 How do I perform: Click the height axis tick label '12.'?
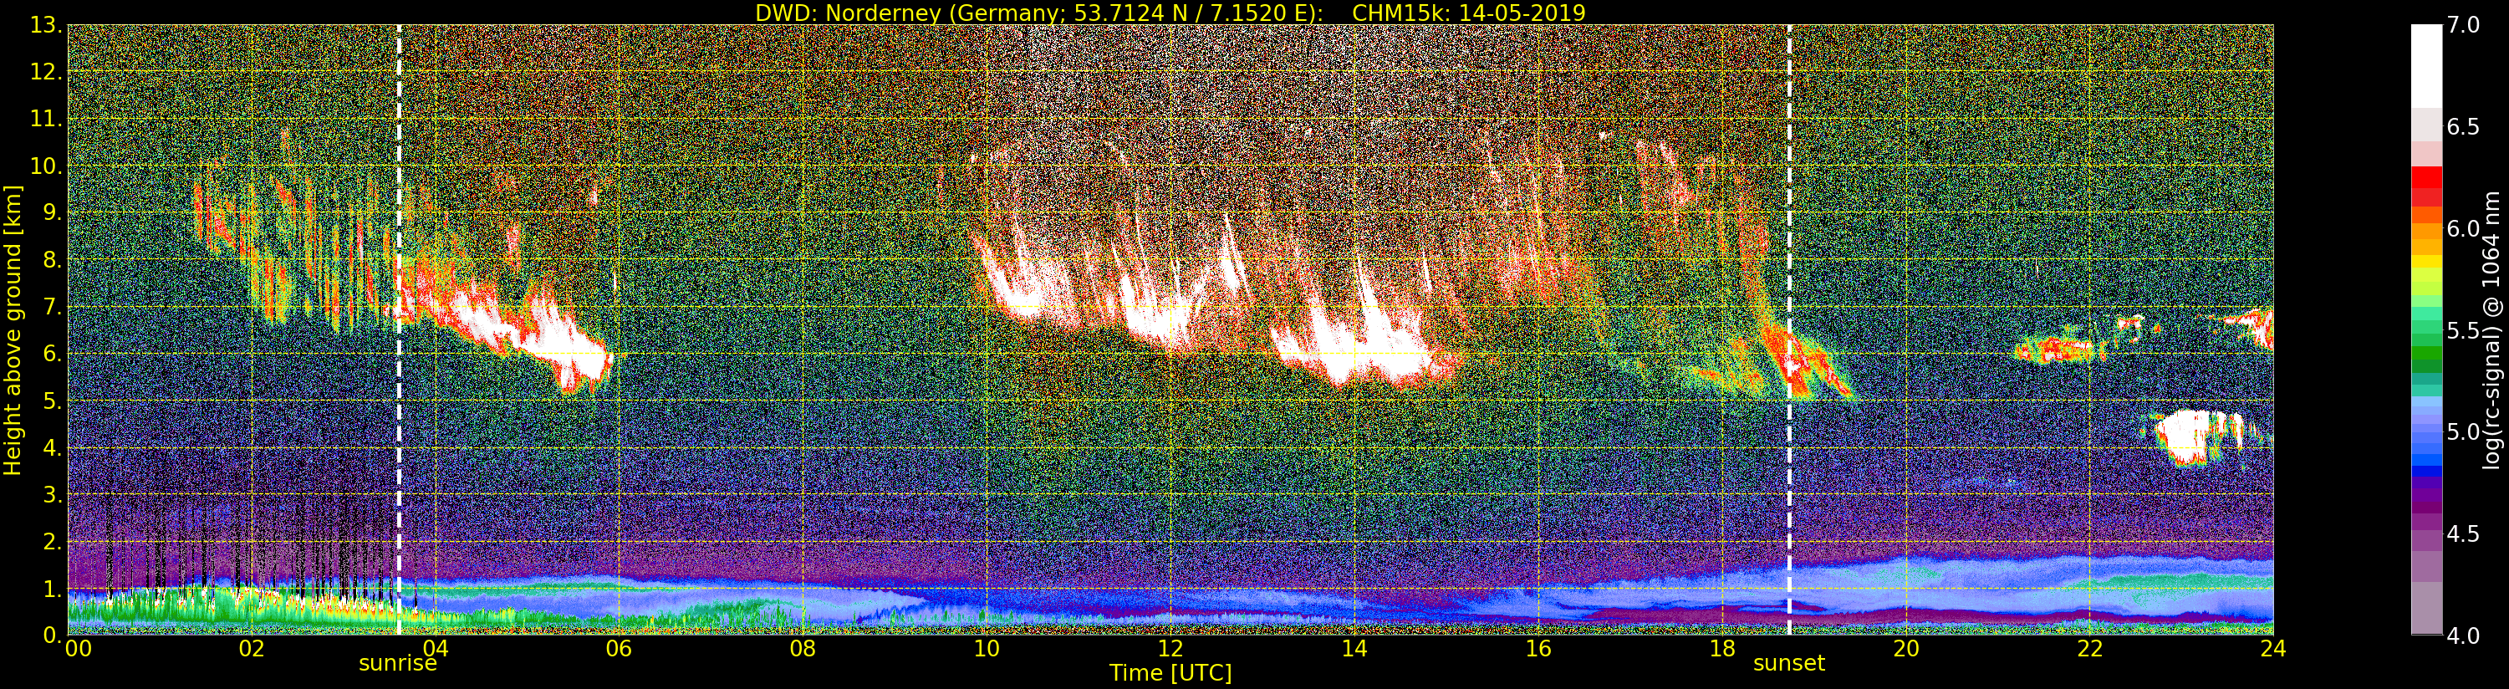(46, 72)
